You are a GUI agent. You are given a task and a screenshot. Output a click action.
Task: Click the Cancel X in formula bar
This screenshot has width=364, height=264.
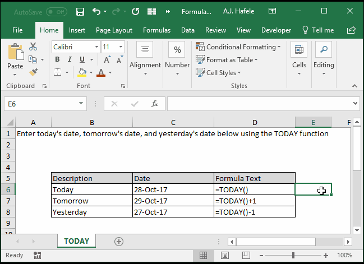(x=114, y=104)
